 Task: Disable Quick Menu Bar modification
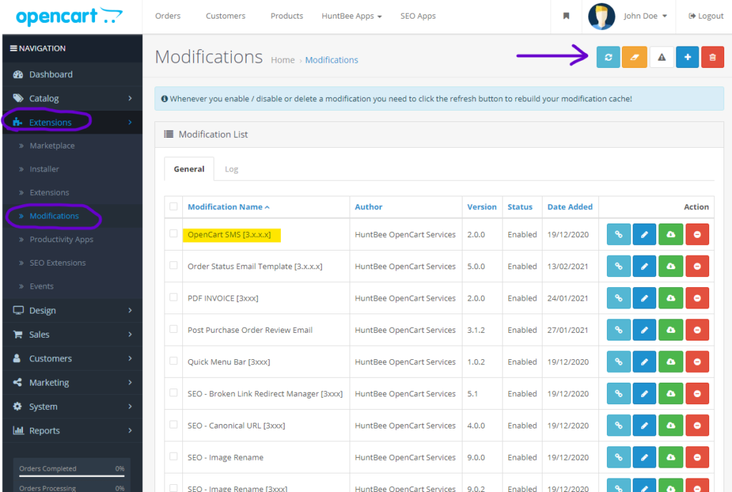coord(697,362)
